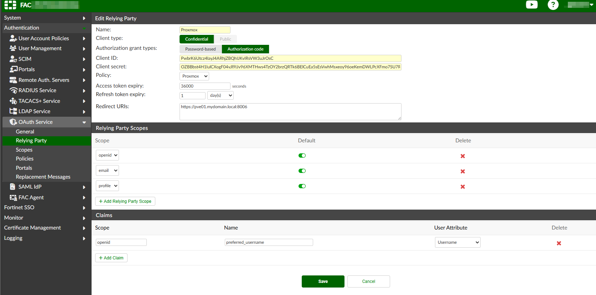Open the Policy dropdown showing Proxmox
Viewport: 596px width, 295px height.
coord(194,76)
